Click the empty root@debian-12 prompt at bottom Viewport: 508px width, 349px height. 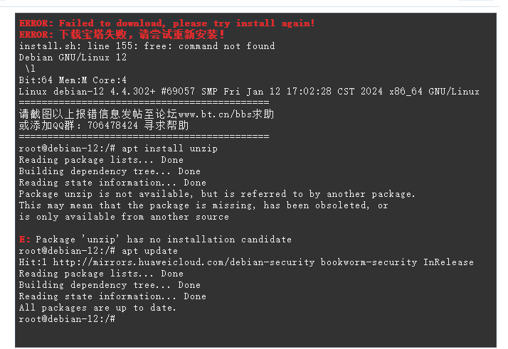point(67,319)
